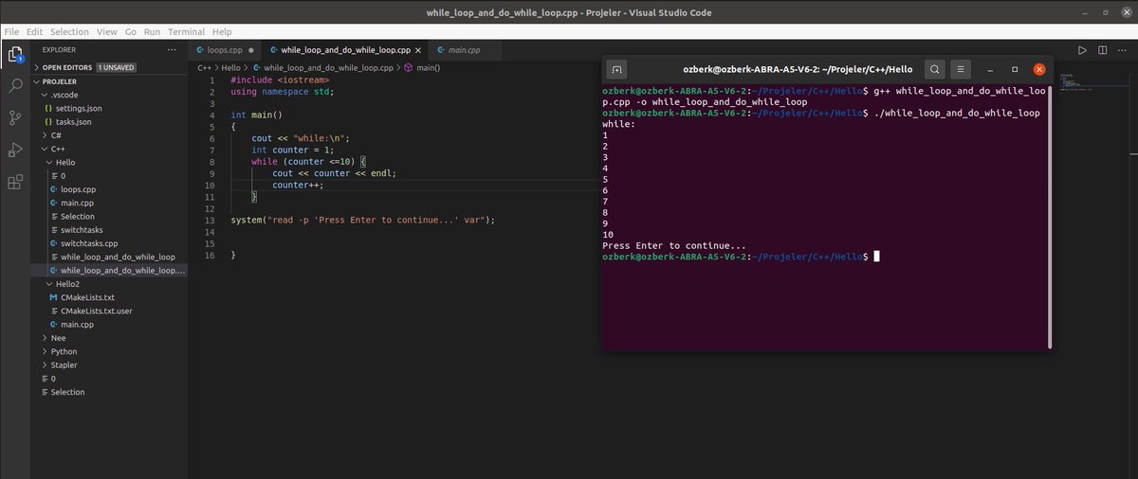
Task: Open the Edit menu
Action: [x=34, y=31]
